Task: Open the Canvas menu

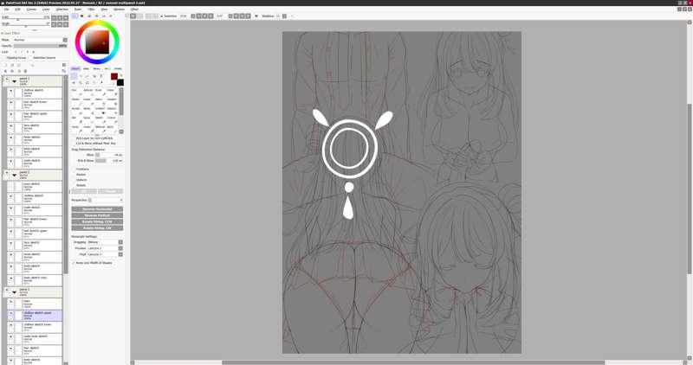Action: click(x=31, y=10)
